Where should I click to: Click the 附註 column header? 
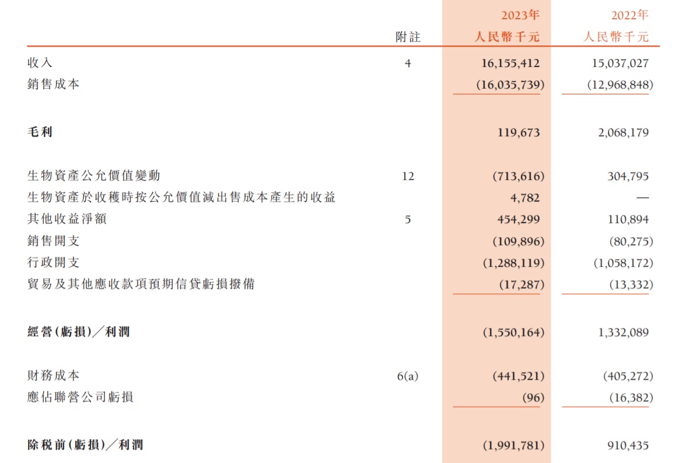(x=408, y=37)
